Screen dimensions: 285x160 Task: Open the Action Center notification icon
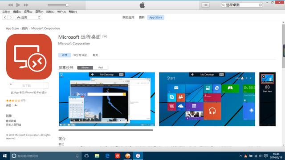click(266, 156)
